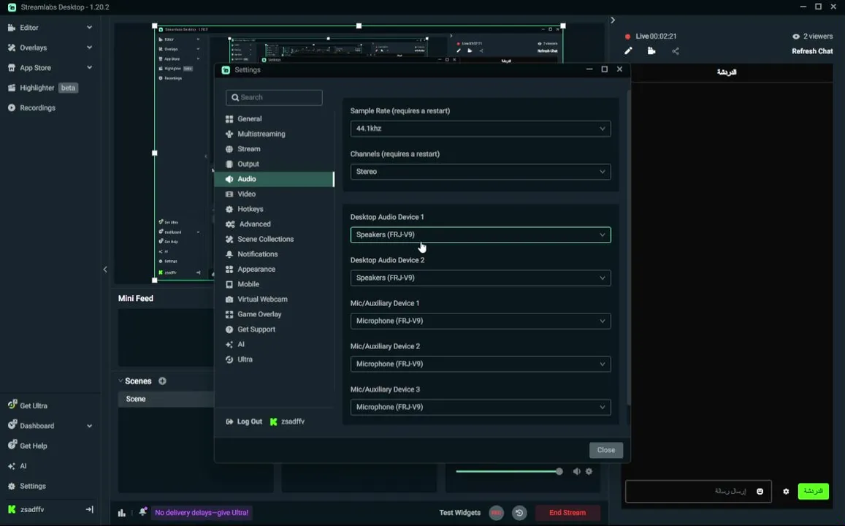Collapse the left sidebar chevron
Viewport: 845px width, 526px height.
click(x=105, y=270)
